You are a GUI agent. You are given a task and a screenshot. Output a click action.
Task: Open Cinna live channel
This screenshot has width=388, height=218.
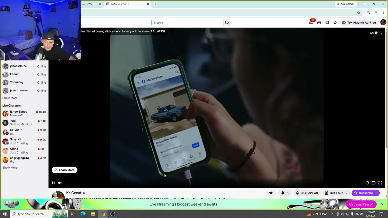click(x=24, y=151)
